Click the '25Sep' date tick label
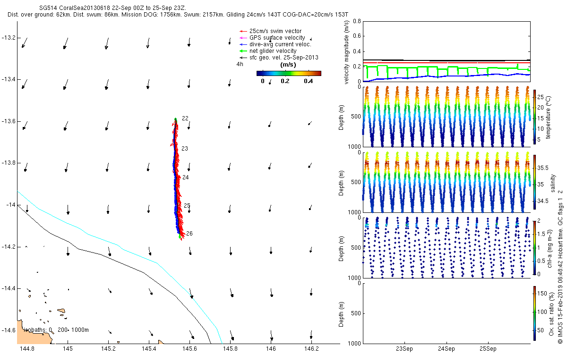 (x=488, y=349)
